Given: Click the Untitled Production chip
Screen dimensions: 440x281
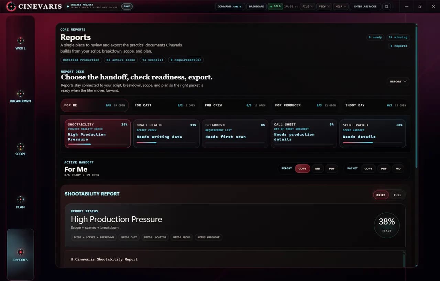Looking at the screenshot, I should [x=81, y=60].
